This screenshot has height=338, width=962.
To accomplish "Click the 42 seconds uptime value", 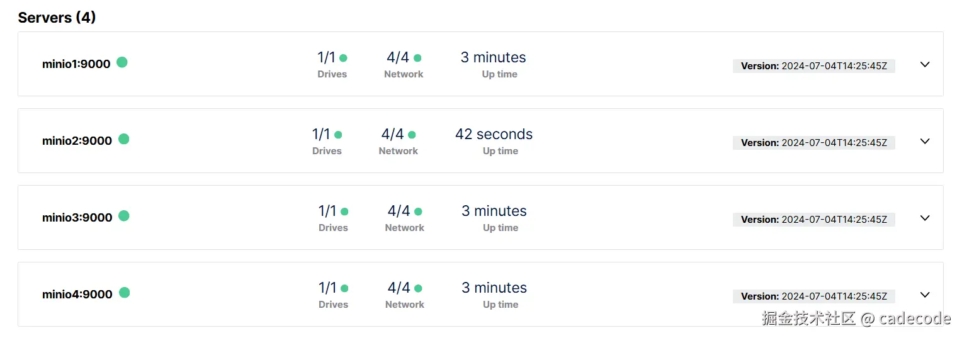I will click(494, 135).
